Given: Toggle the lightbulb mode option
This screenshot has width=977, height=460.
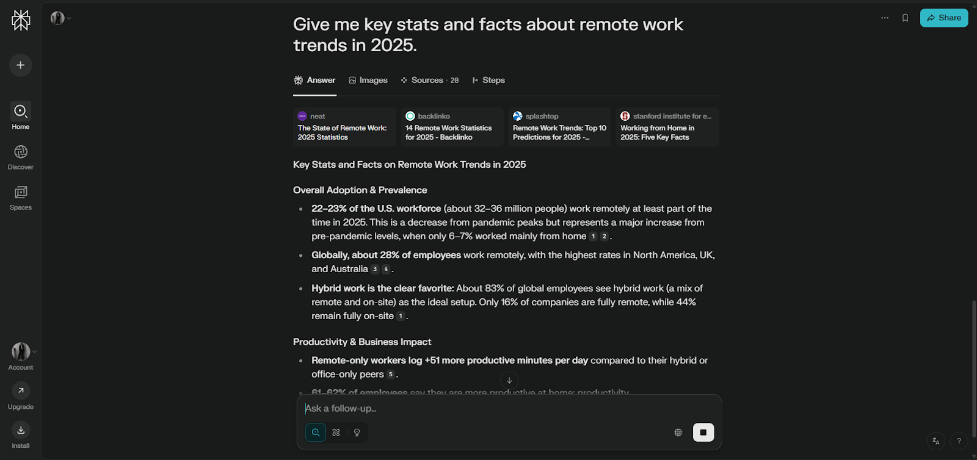Looking at the screenshot, I should coord(357,433).
